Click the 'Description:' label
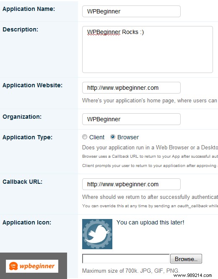This screenshot has width=218, height=279. (20, 29)
